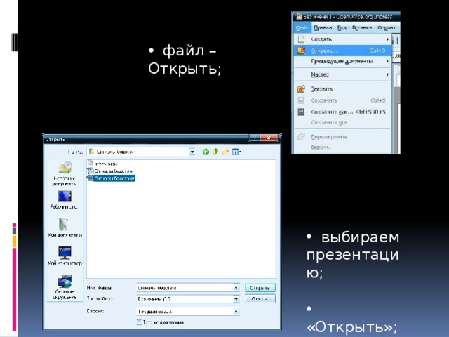
Task: Click the Создать document icon in File menu
Action: (x=301, y=39)
